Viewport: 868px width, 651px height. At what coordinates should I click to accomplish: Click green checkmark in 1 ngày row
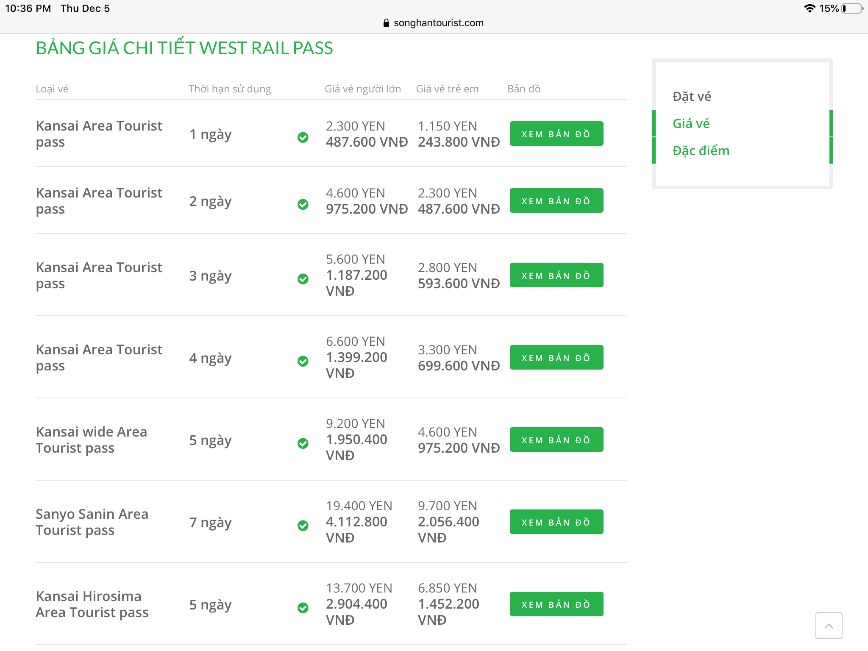(x=303, y=137)
